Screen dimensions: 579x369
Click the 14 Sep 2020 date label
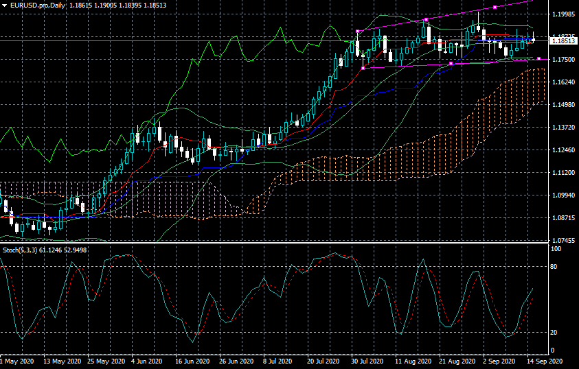(x=547, y=361)
